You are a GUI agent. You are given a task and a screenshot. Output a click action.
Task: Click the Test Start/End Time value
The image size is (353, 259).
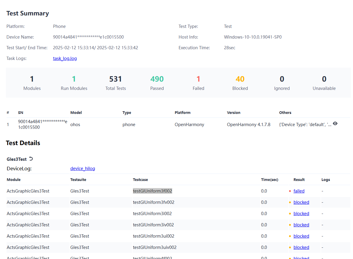tap(95, 48)
